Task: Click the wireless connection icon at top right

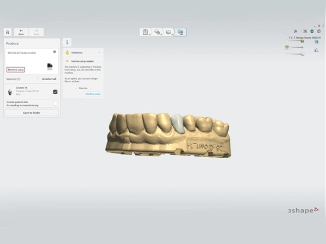Action: pos(296,31)
